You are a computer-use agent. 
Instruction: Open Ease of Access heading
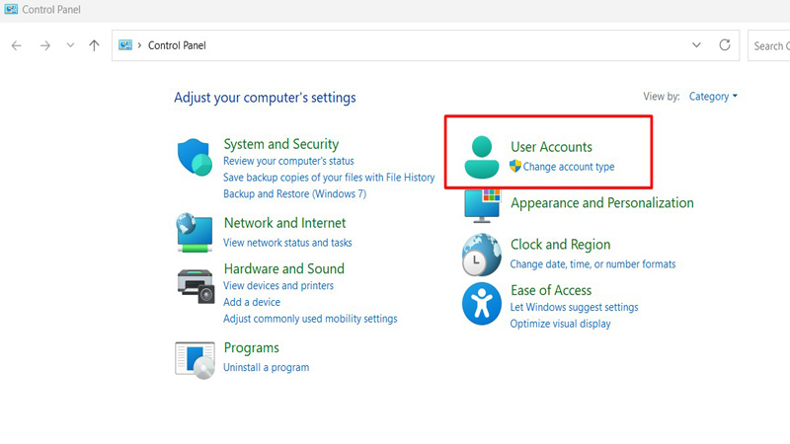pyautogui.click(x=551, y=290)
